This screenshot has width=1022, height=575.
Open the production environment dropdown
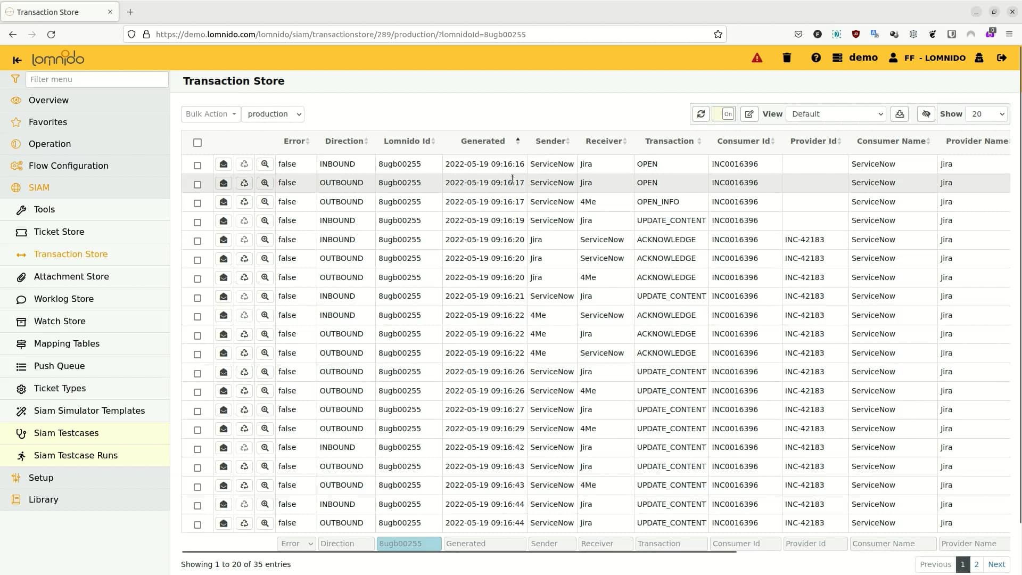[273, 113]
